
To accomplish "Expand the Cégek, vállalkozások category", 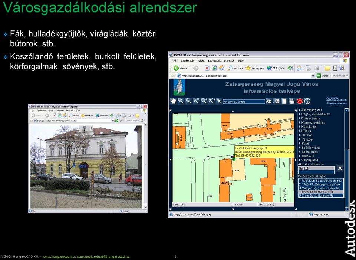I will (314, 114).
